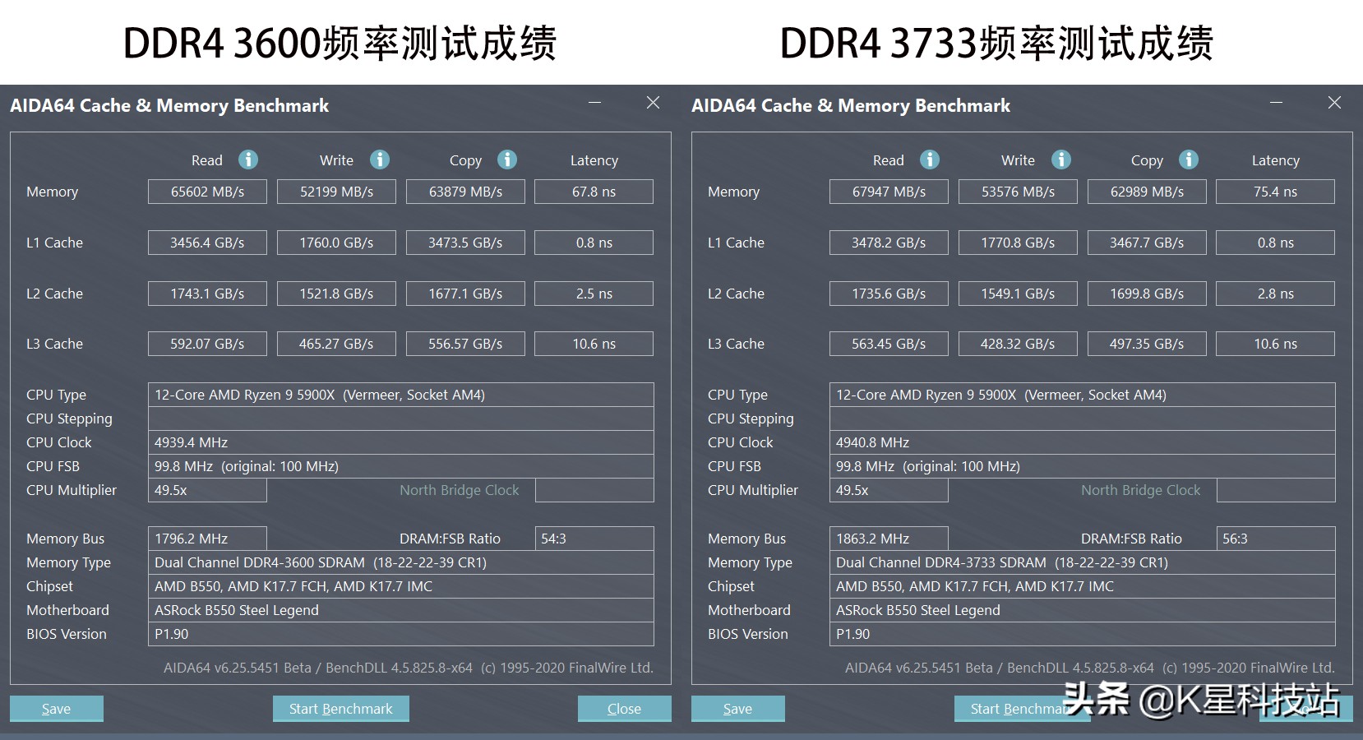Screen dimensions: 1363x740
Task: Open the Copy benchmark info in DDR4 3733 window
Action: point(1189,160)
